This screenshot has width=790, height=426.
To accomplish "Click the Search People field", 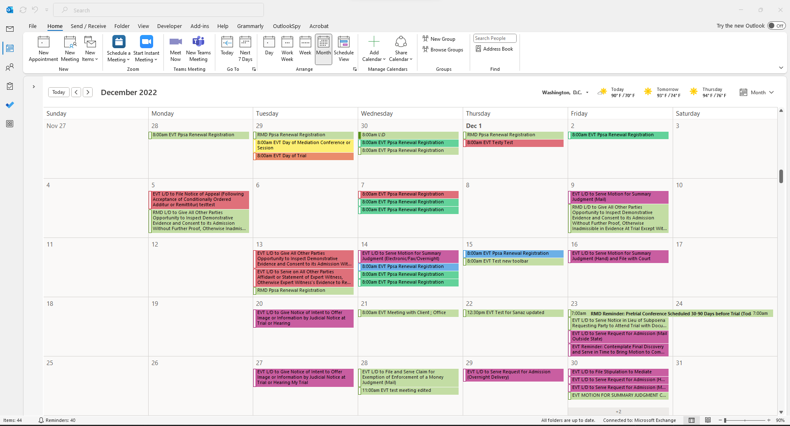I will [x=495, y=38].
